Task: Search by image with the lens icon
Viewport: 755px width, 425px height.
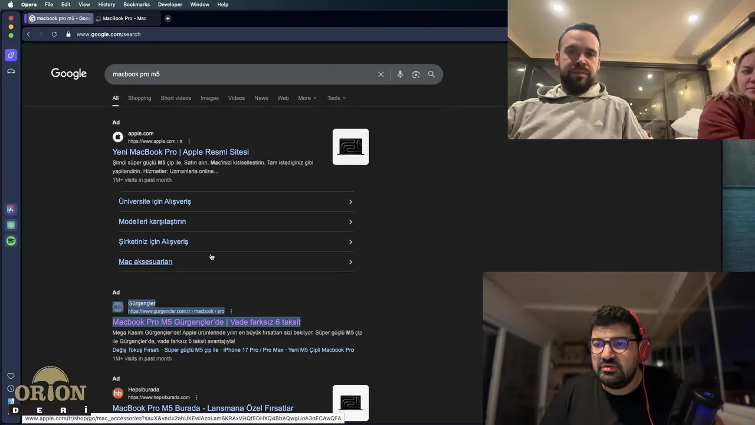Action: 416,74
